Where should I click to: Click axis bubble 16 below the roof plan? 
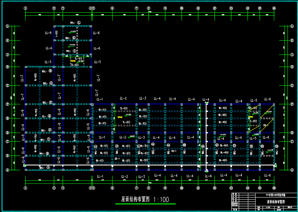[x=274, y=188]
